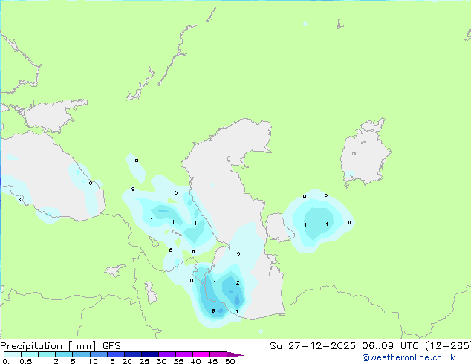This screenshot has width=471, height=364.
Task: Open the weatheronline.co.uk copyright link
Action: (x=409, y=357)
